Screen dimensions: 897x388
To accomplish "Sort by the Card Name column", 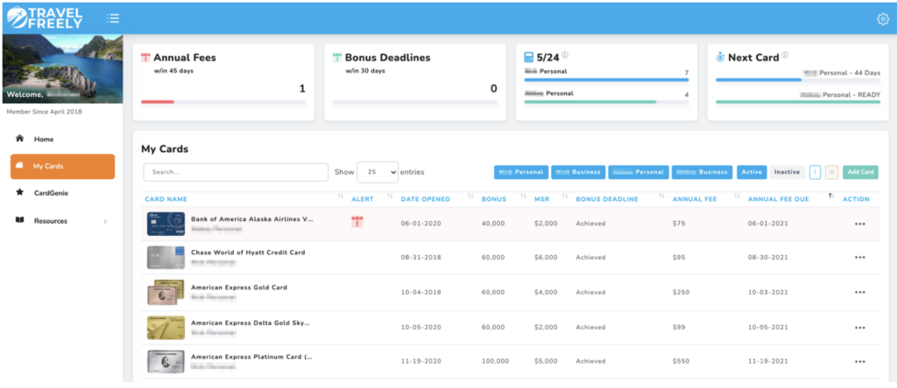I will point(166,199).
